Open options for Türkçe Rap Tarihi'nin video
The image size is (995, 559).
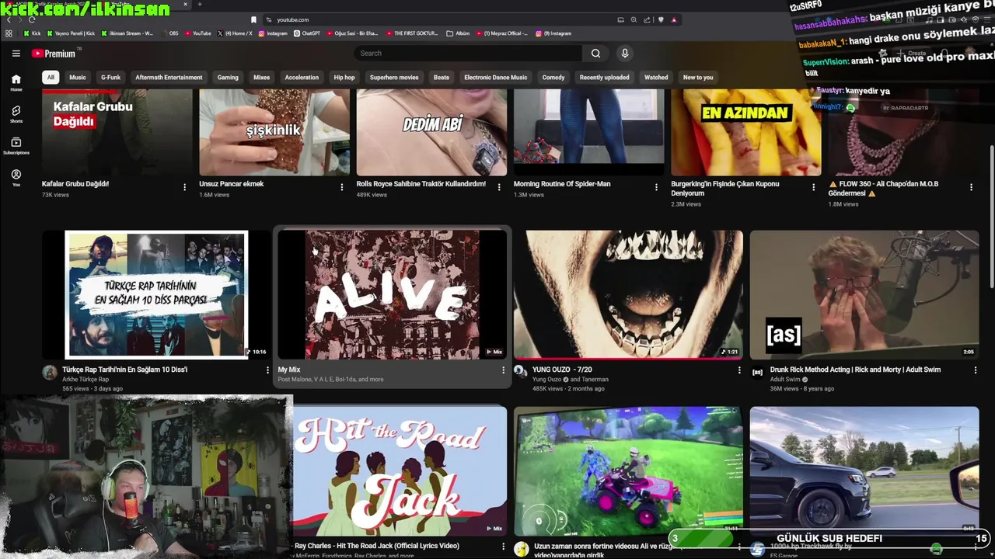267,370
